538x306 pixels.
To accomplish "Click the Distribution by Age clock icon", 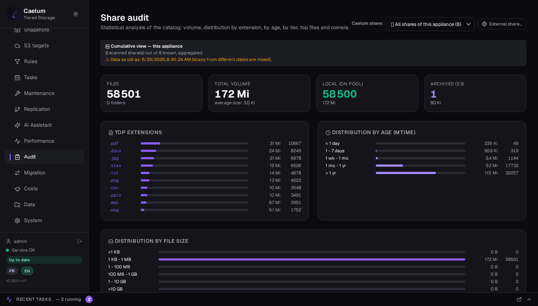I will (328, 133).
